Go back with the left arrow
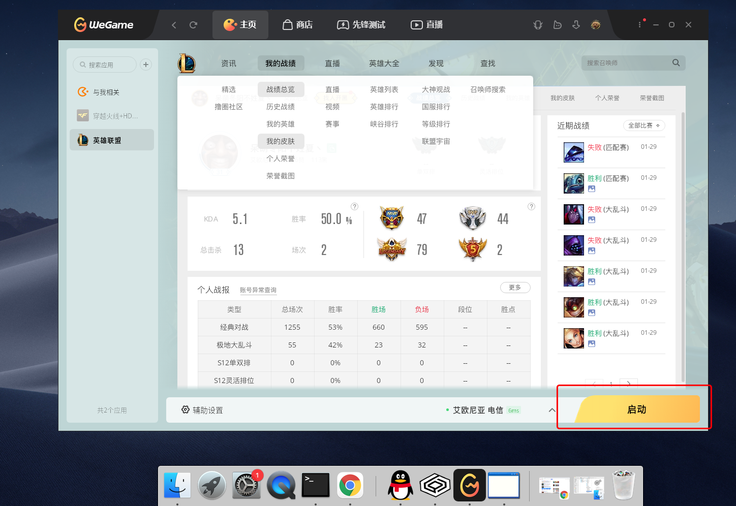The height and width of the screenshot is (506, 736). 174,25
